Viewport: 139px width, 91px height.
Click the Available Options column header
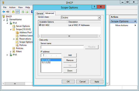coord(53,22)
